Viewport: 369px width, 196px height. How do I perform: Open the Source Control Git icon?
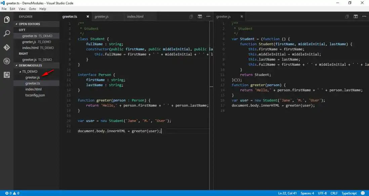[7, 47]
